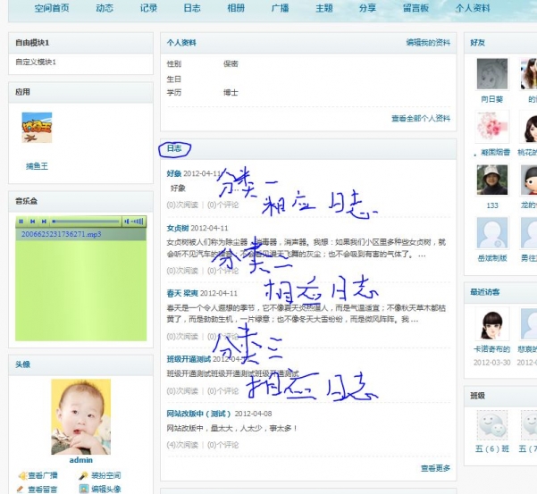Click 查看更多 under journal list
The height and width of the screenshot is (494, 537).
(436, 468)
